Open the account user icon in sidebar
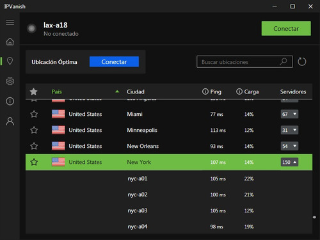Screen dimensions: 320x240 pos(10,121)
